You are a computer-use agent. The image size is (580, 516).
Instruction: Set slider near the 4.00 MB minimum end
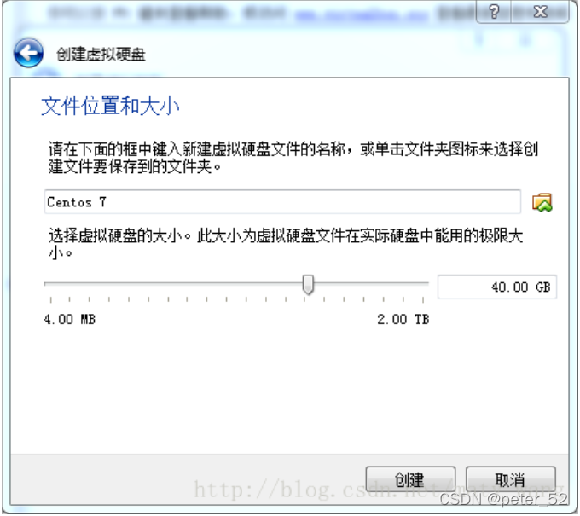pos(52,284)
